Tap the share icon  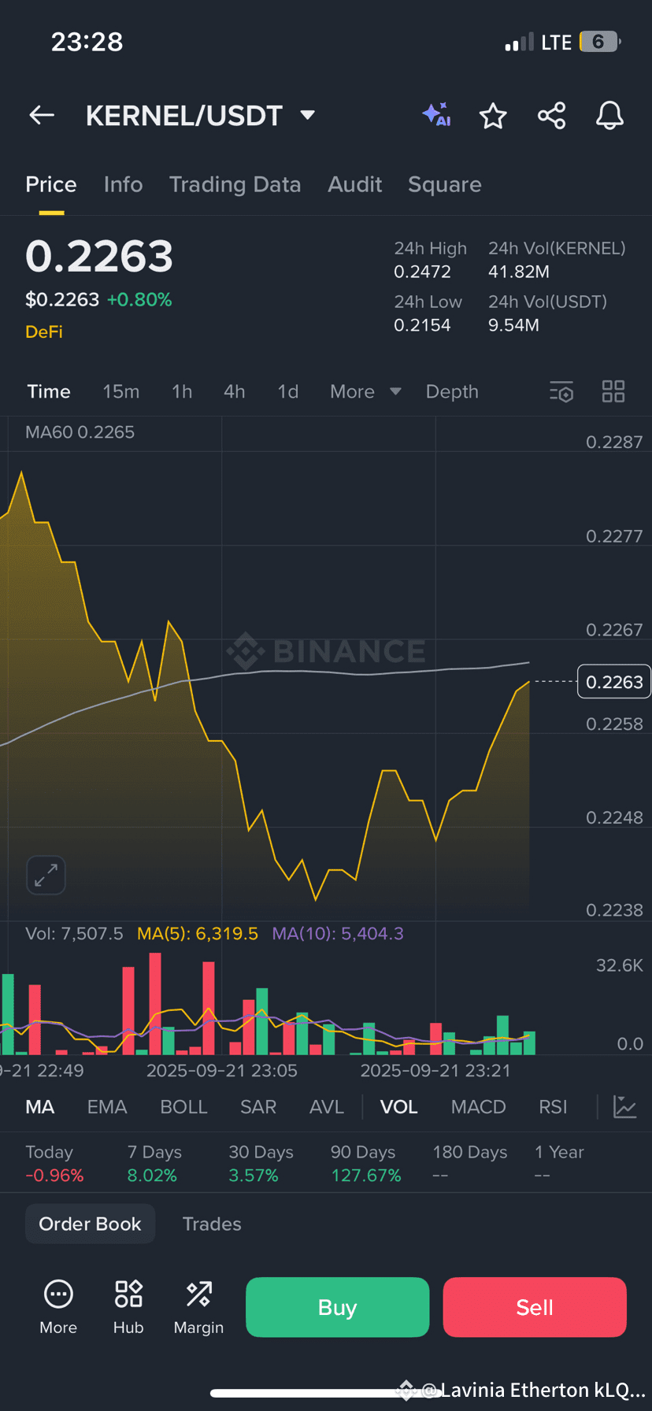tap(551, 116)
